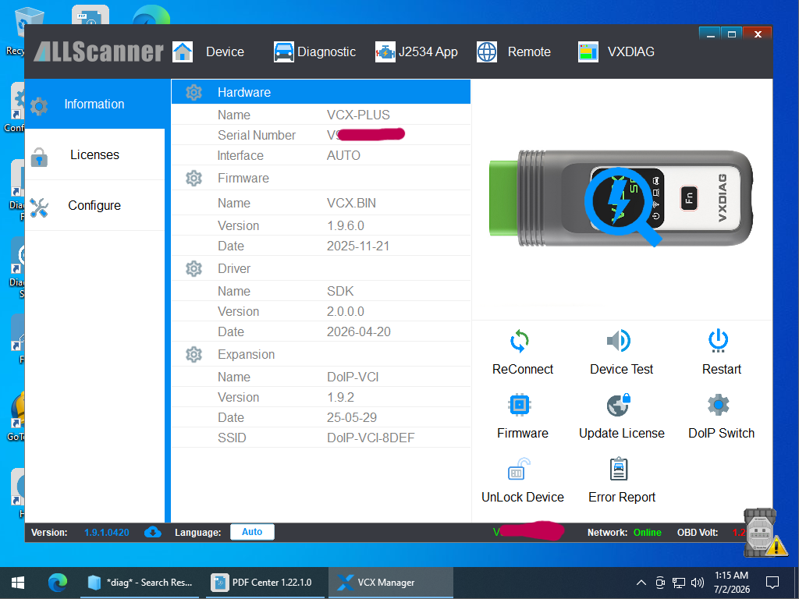799x599 pixels.
Task: Click the Information gear icon
Action: click(39, 106)
